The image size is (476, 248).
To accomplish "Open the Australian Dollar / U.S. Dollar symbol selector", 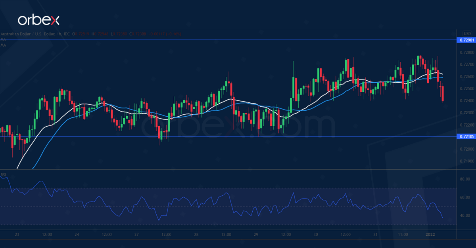I will (x=28, y=34).
